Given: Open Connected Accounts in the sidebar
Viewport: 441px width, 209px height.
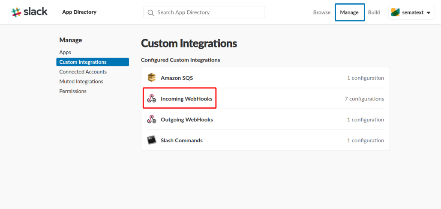Looking at the screenshot, I should pos(83,72).
